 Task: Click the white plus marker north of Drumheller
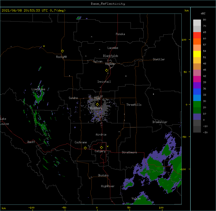pyautogui.click(x=153, y=94)
